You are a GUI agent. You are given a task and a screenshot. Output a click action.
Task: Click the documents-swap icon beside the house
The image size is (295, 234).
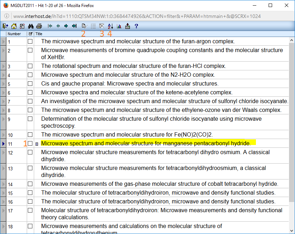[x=22, y=26]
